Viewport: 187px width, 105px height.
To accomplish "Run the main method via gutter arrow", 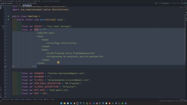I will point(8,20).
